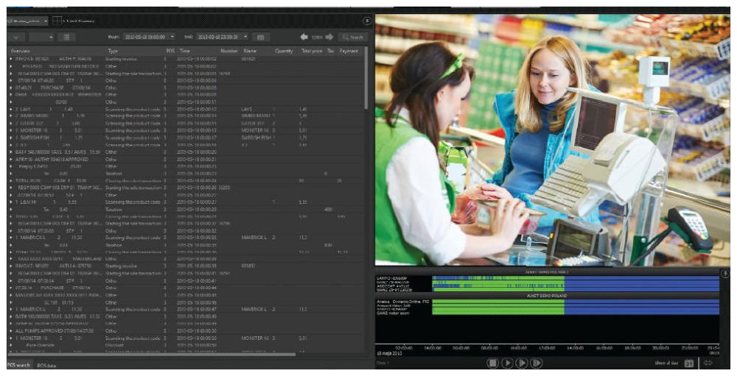Open the calendar icon beside Show all day
The width and height of the screenshot is (737, 376).
(688, 363)
